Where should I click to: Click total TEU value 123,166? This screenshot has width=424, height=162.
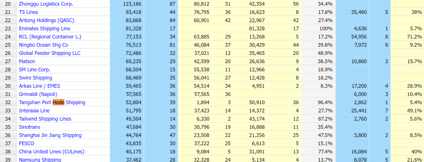[132, 4]
